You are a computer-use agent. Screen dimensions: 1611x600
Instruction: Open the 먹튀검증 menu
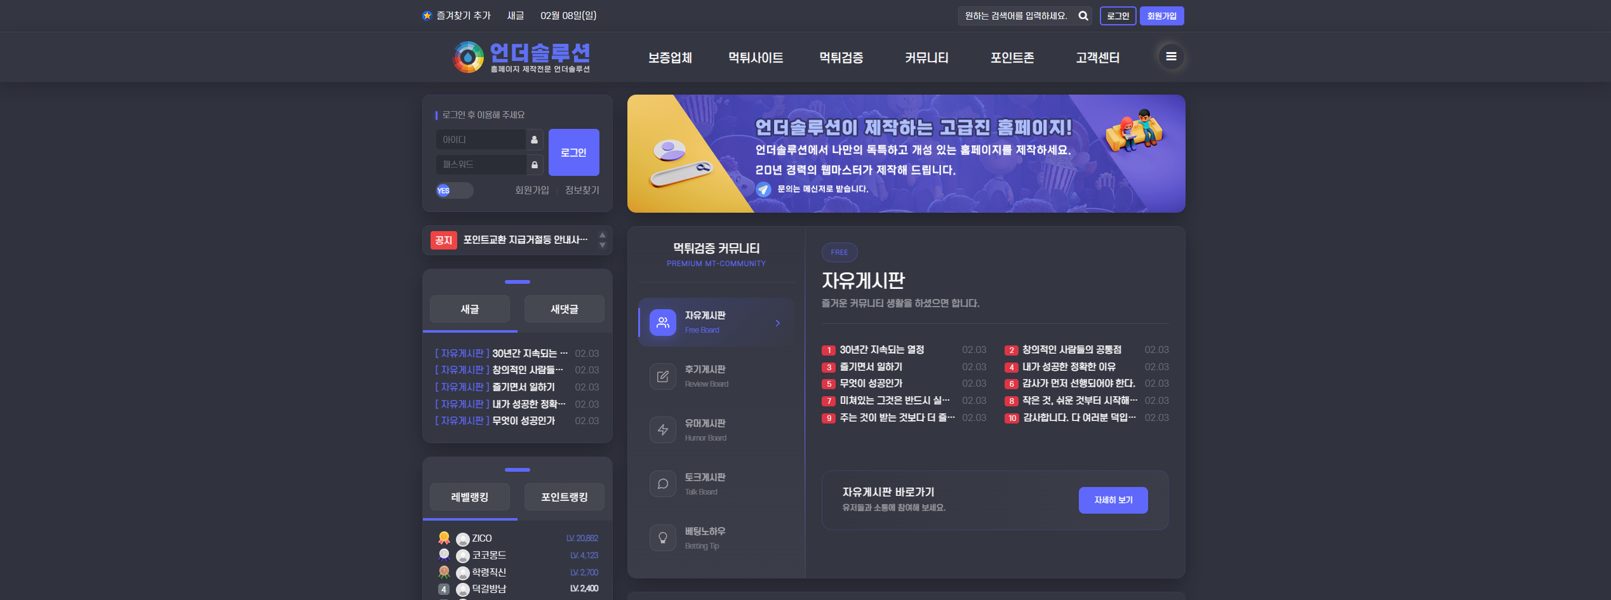841,58
